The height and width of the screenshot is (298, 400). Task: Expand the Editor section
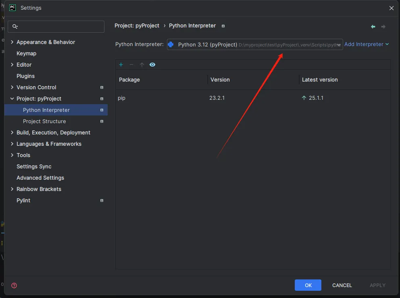click(x=12, y=65)
